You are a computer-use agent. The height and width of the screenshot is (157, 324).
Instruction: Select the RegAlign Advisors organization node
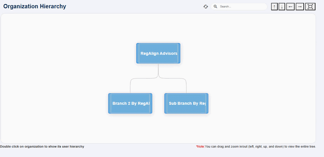[x=158, y=53]
